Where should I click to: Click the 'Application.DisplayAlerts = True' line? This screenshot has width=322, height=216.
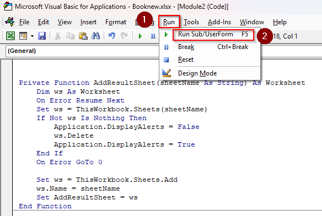point(125,144)
